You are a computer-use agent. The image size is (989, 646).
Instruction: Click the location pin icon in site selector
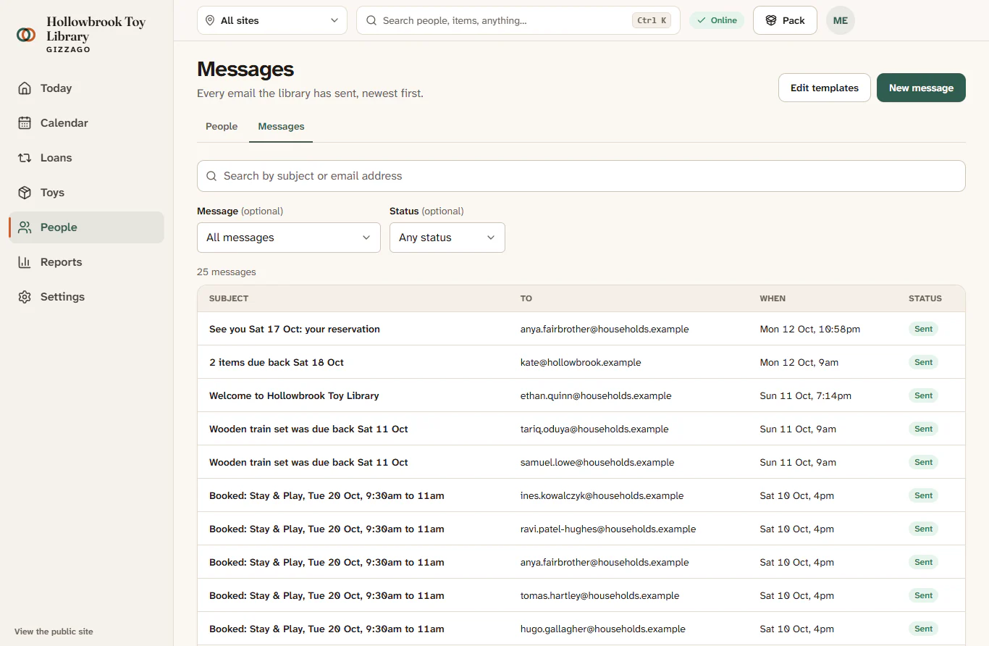(210, 20)
